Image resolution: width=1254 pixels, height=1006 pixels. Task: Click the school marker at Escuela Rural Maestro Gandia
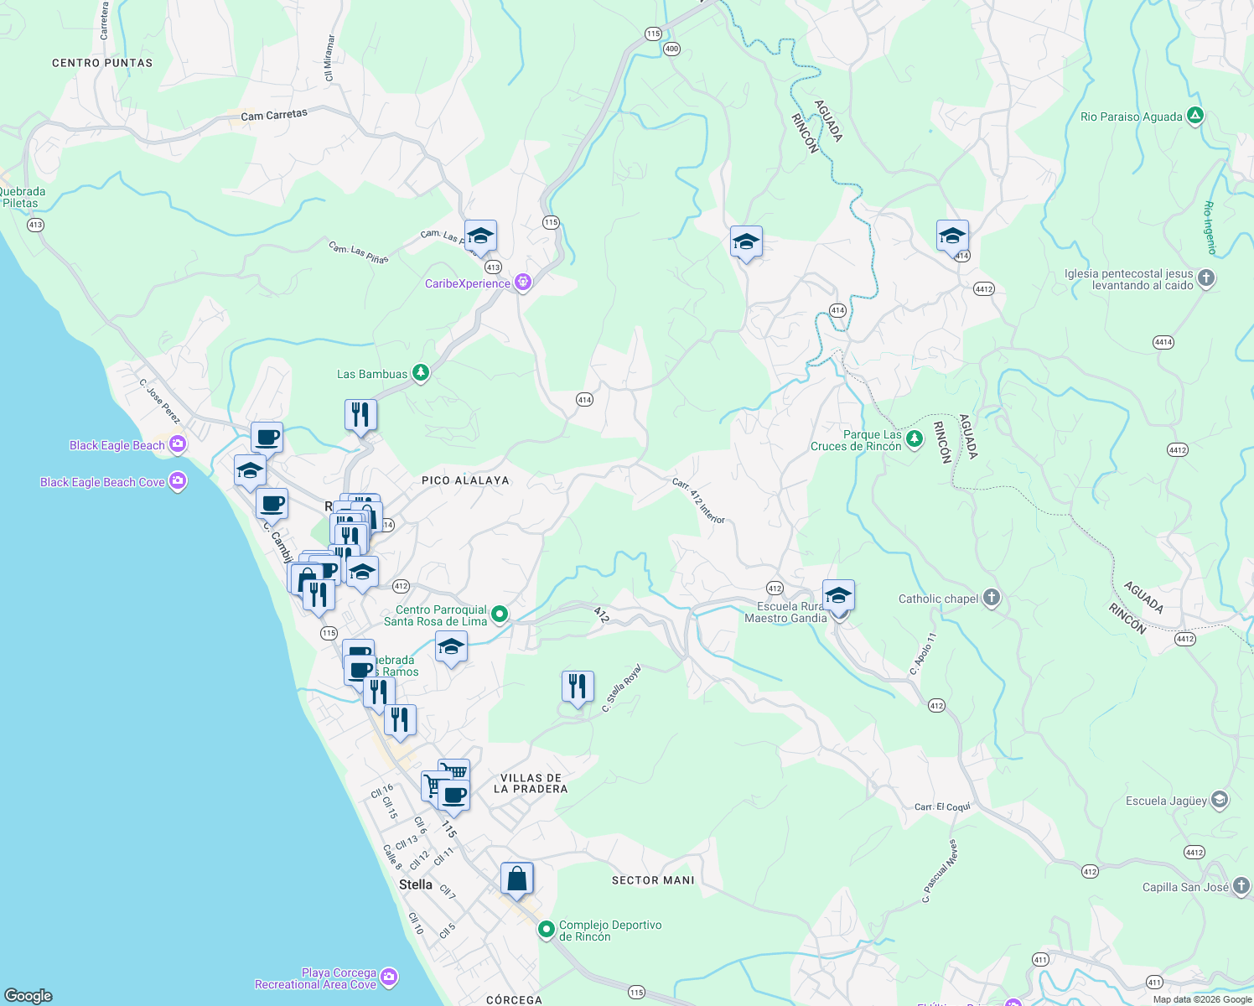[838, 596]
